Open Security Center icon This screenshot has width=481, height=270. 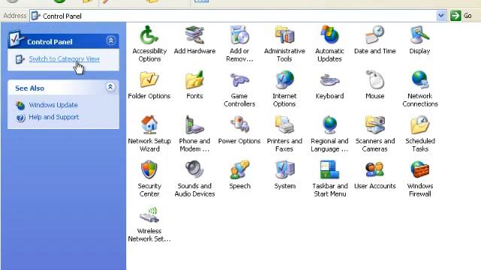pos(150,170)
